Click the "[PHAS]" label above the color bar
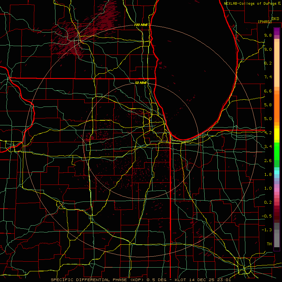Screen dimensions: 282x282 coord(265,22)
